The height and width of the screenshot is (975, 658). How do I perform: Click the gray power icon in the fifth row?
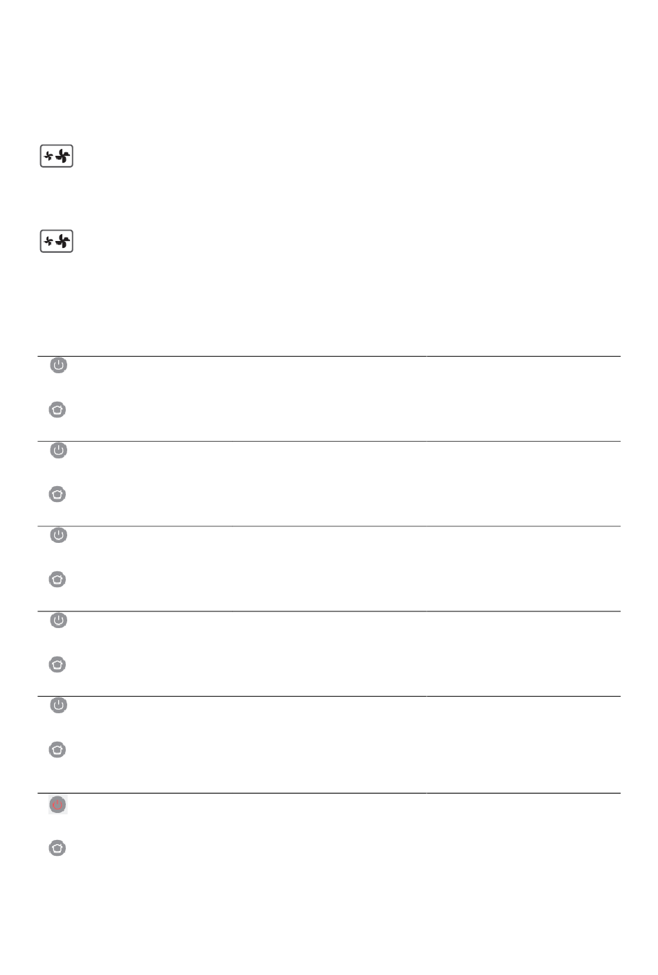[59, 705]
